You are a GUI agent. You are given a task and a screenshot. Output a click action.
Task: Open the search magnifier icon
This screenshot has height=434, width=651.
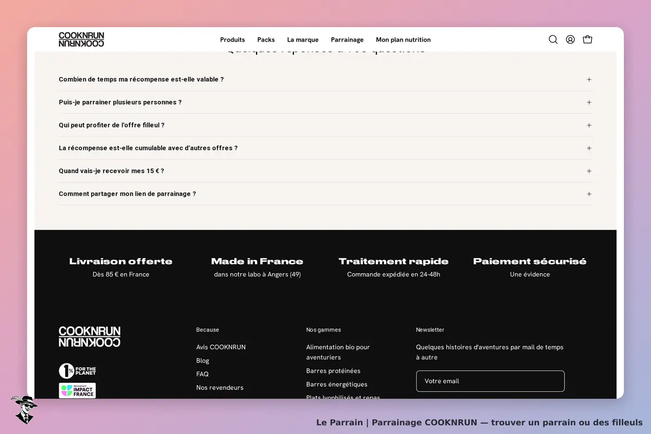click(553, 40)
